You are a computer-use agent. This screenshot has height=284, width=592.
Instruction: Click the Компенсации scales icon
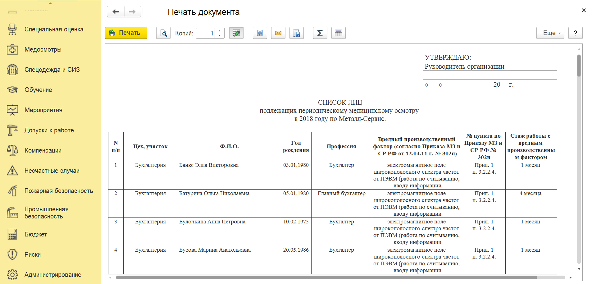coord(12,150)
